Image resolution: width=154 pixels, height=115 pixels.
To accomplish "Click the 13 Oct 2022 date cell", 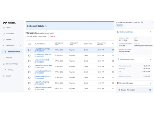I will 59,89.
